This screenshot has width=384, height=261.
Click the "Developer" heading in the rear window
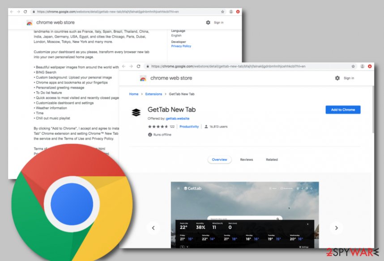(179, 42)
